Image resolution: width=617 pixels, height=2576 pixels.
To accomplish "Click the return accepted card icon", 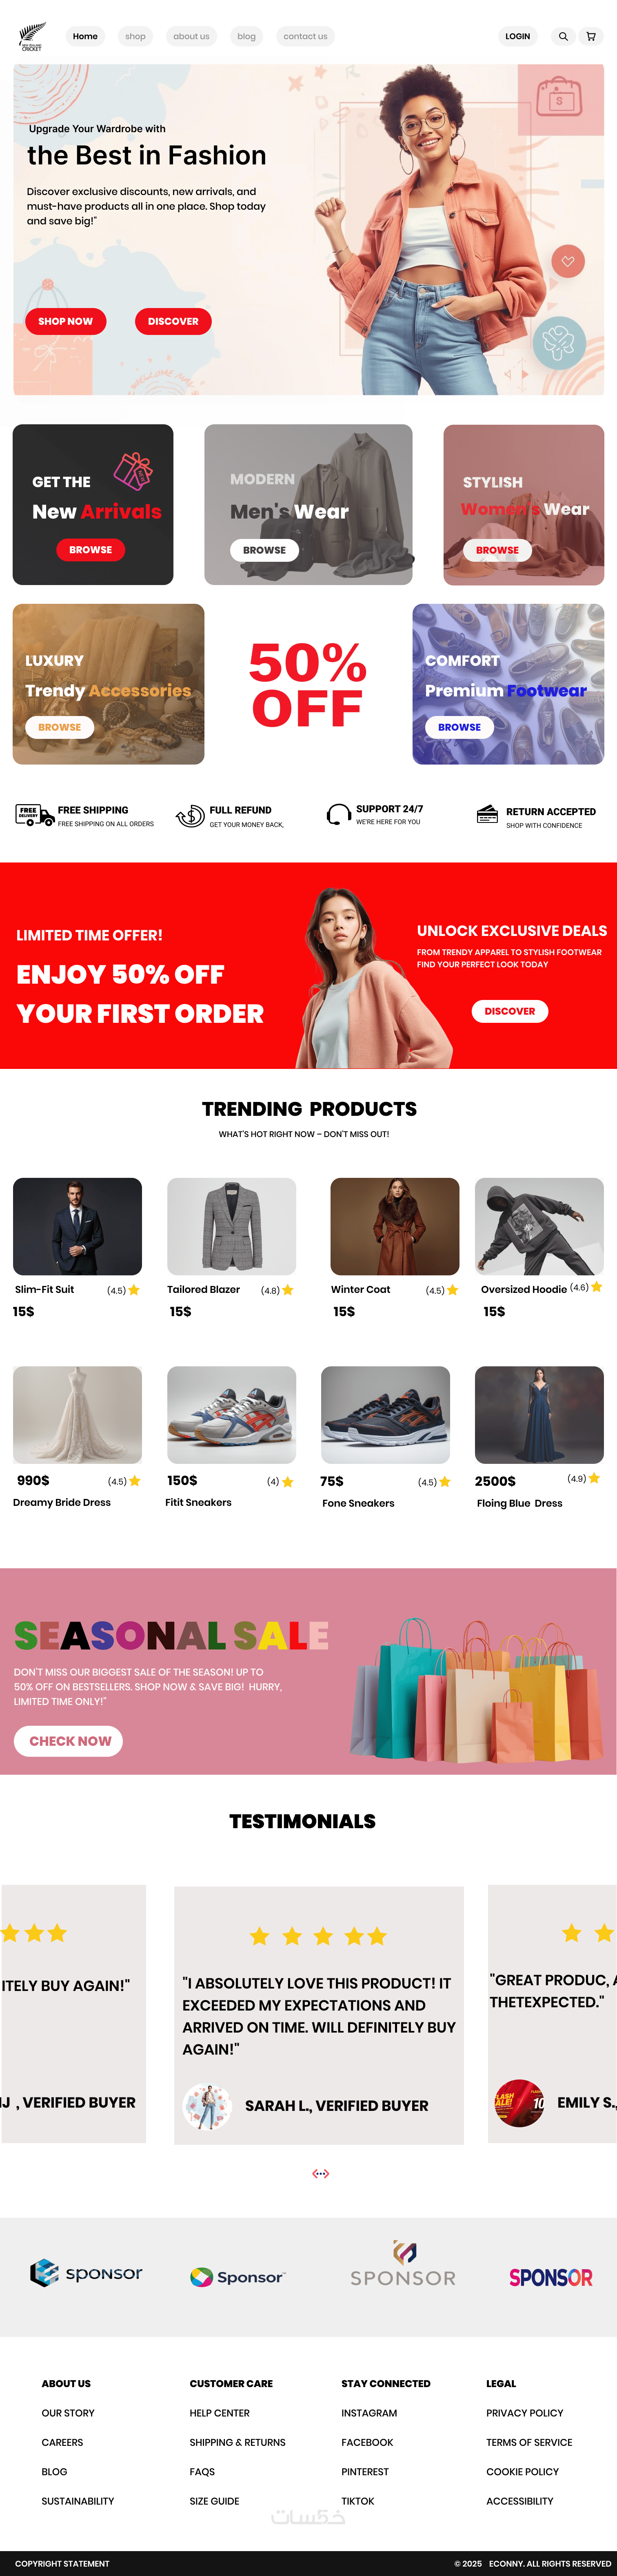I will 487,814.
